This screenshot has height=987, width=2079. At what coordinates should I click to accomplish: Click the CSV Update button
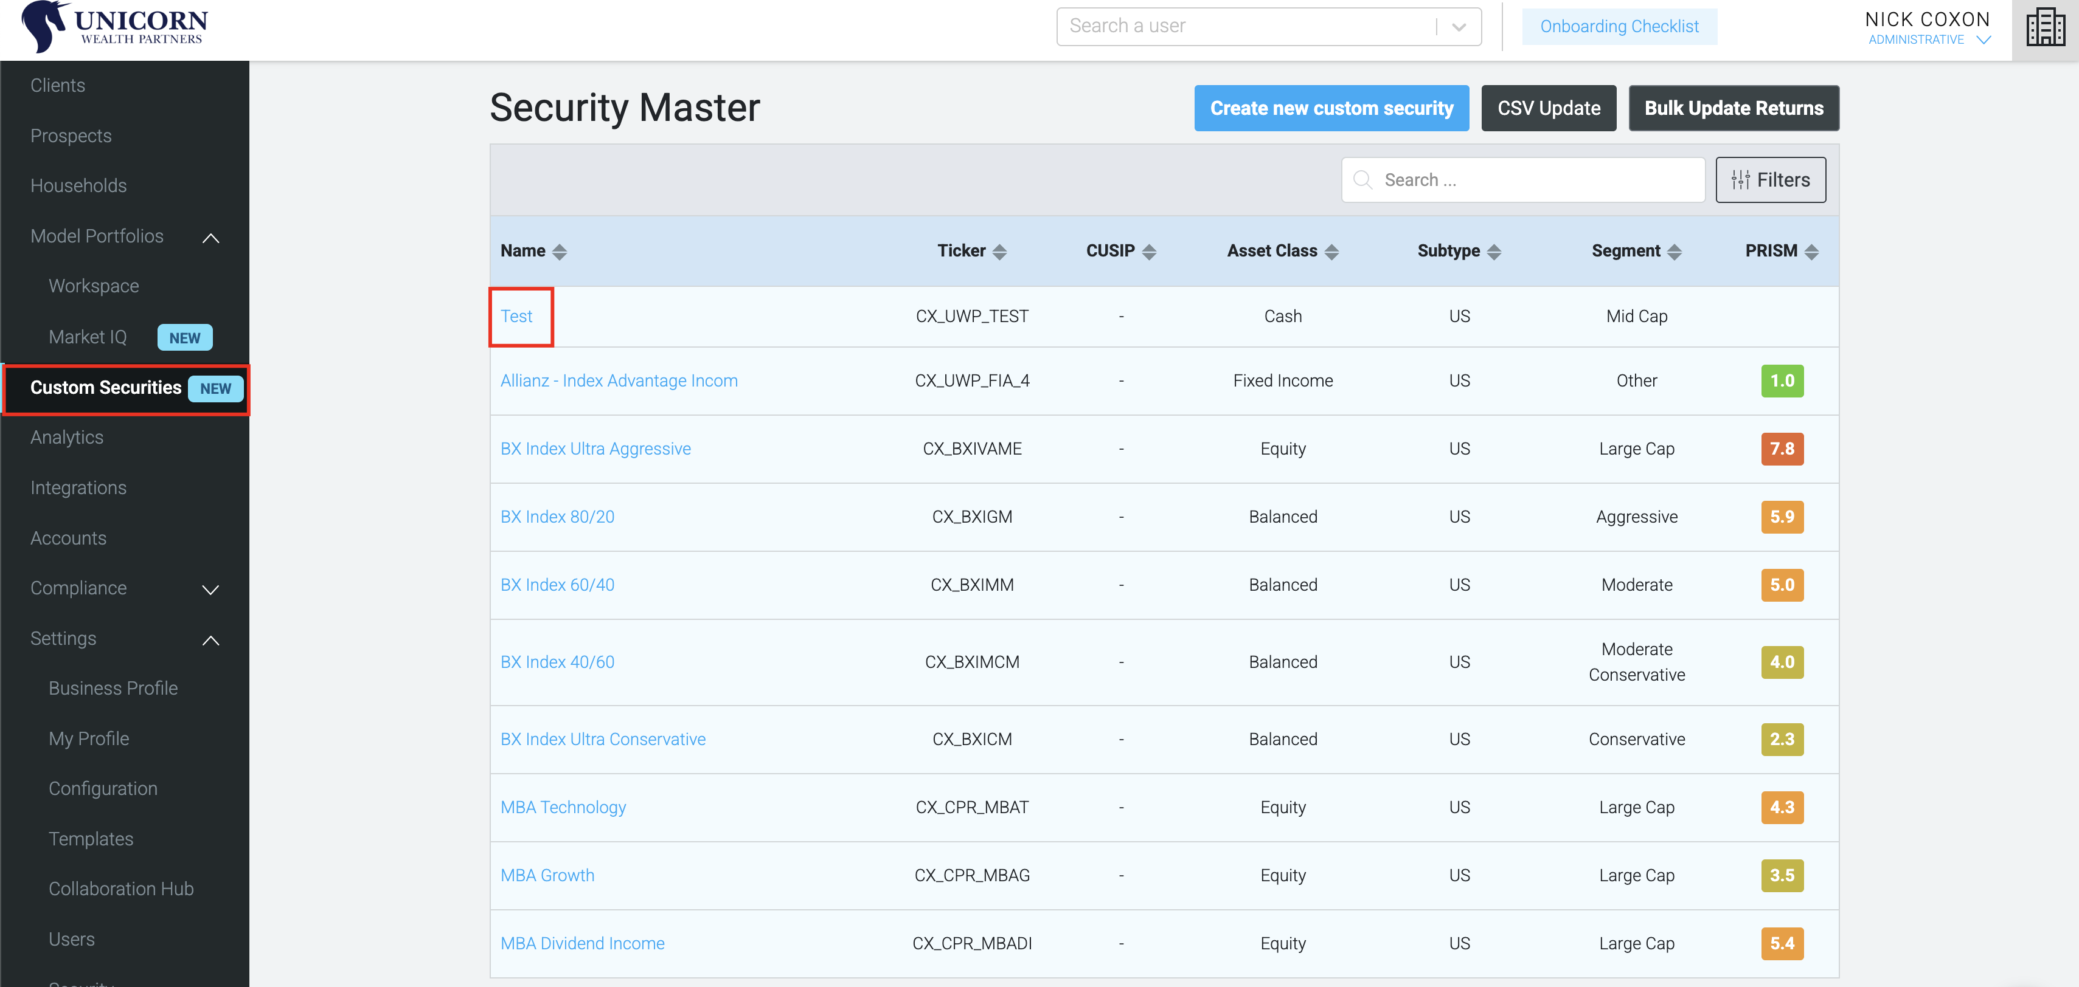(1548, 108)
